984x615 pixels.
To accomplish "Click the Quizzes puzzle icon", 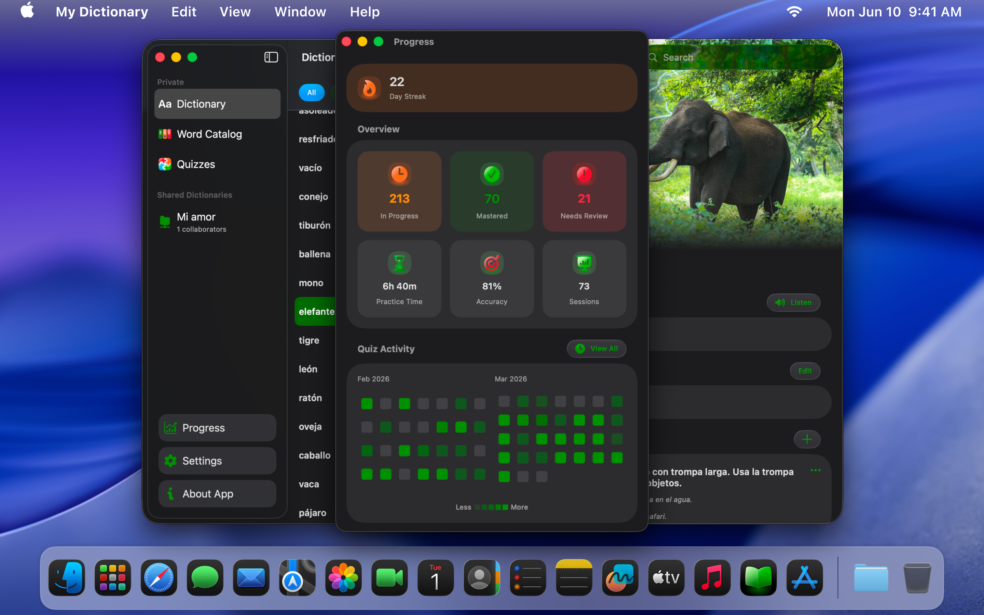I will click(165, 164).
